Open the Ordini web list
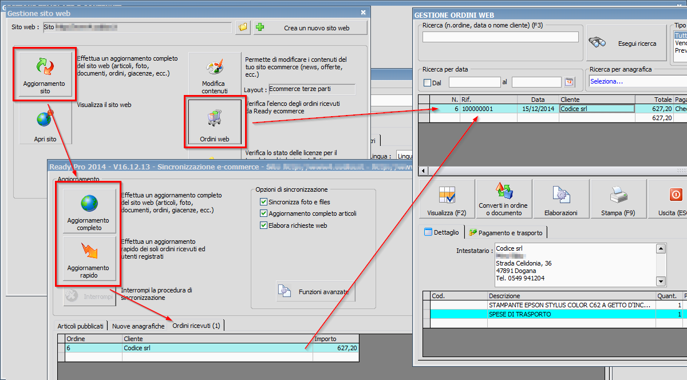The height and width of the screenshot is (380, 687). click(215, 121)
